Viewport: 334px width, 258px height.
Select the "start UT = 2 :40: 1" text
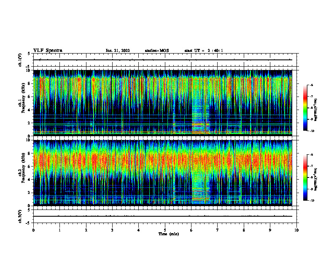coord(204,51)
